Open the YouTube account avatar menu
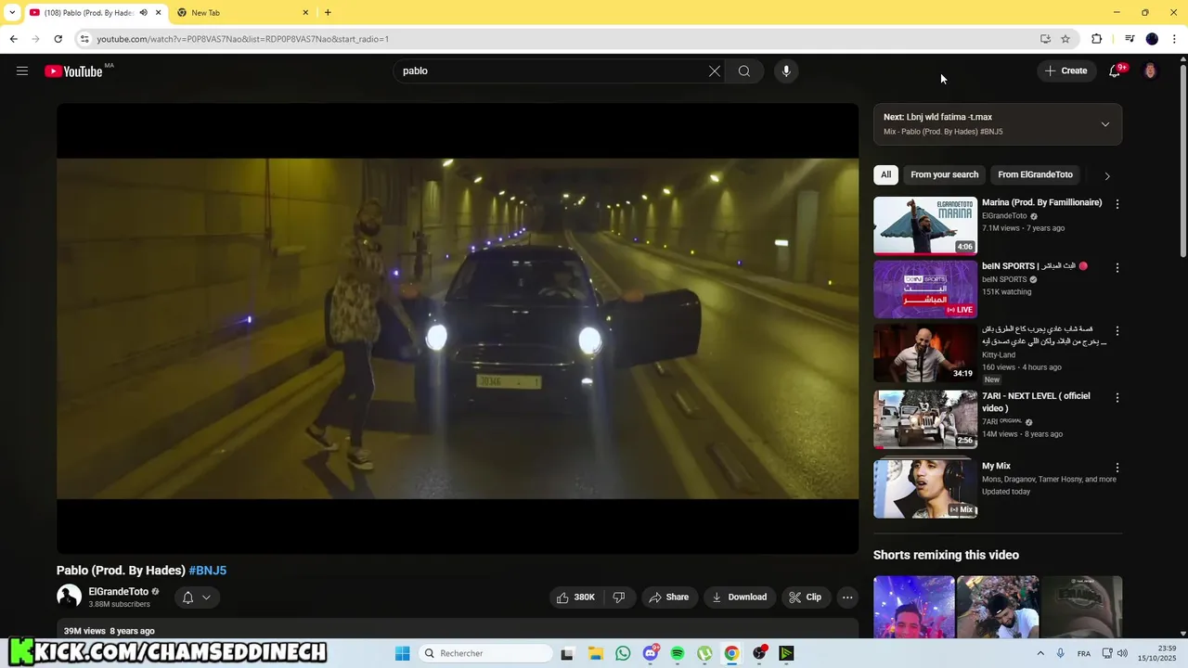This screenshot has height=668, width=1188. [x=1150, y=71]
